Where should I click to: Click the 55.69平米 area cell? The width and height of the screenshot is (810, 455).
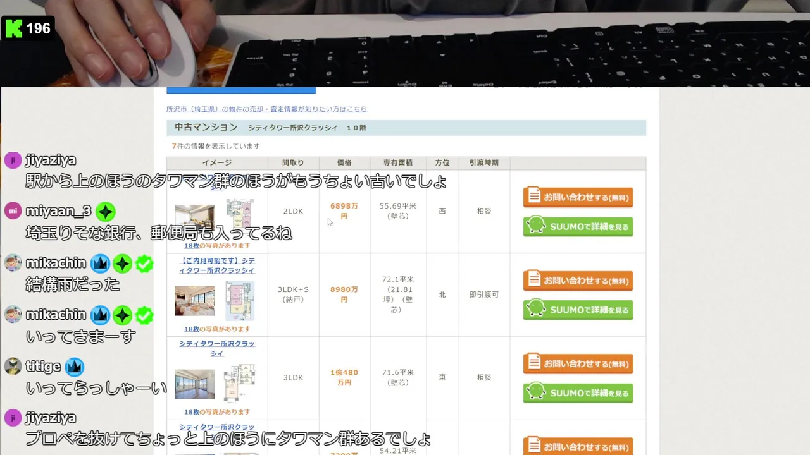coord(398,211)
